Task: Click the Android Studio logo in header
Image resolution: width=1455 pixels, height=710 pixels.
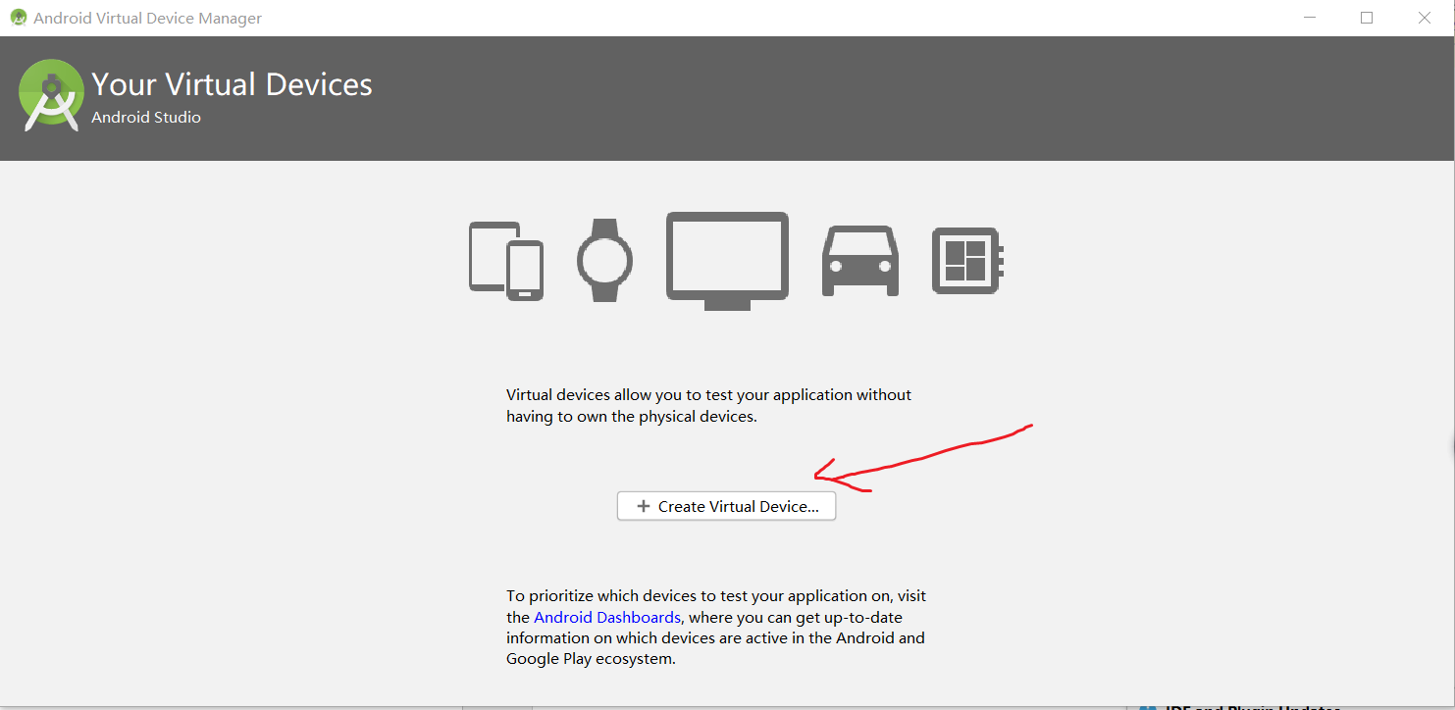Action: point(52,95)
